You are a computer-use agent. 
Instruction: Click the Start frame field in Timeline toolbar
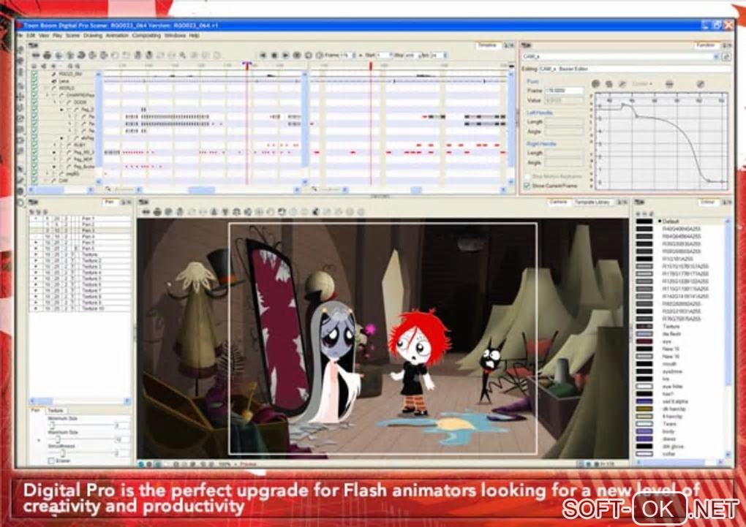[383, 56]
